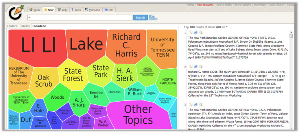Switch to the Web source tab

coord(34,10)
